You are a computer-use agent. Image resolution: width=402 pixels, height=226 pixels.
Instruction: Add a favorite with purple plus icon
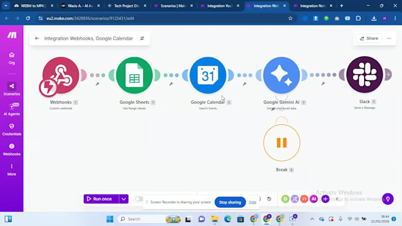pos(325,199)
